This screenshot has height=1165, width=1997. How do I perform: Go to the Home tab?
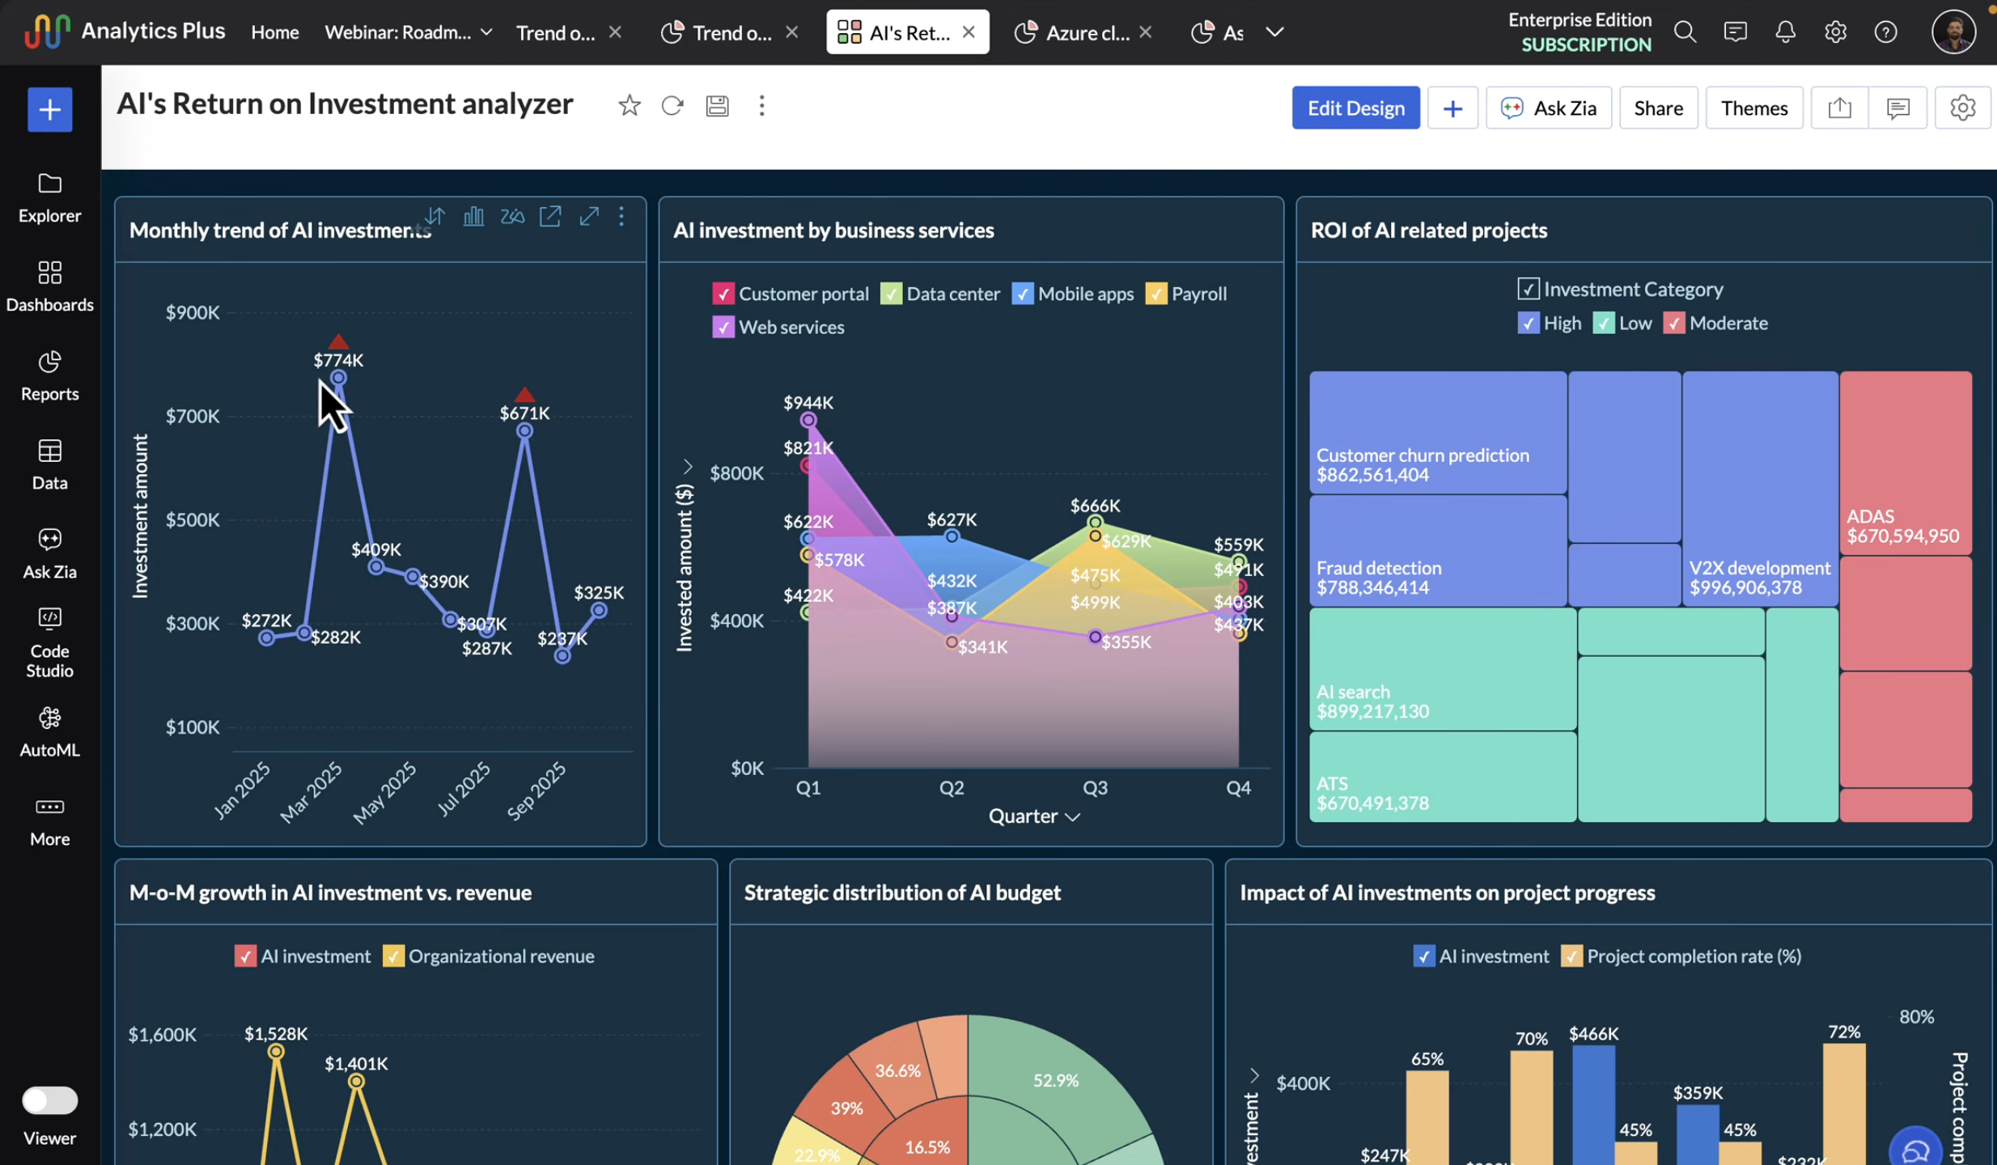pyautogui.click(x=275, y=32)
